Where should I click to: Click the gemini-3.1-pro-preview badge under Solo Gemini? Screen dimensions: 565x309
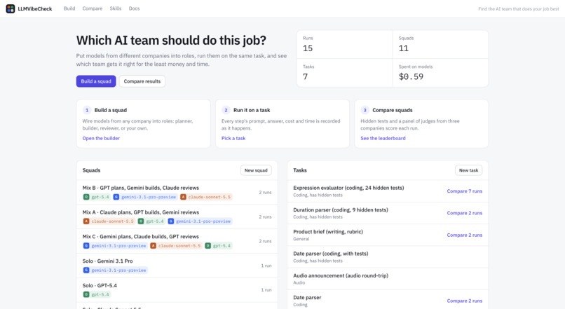click(x=115, y=270)
